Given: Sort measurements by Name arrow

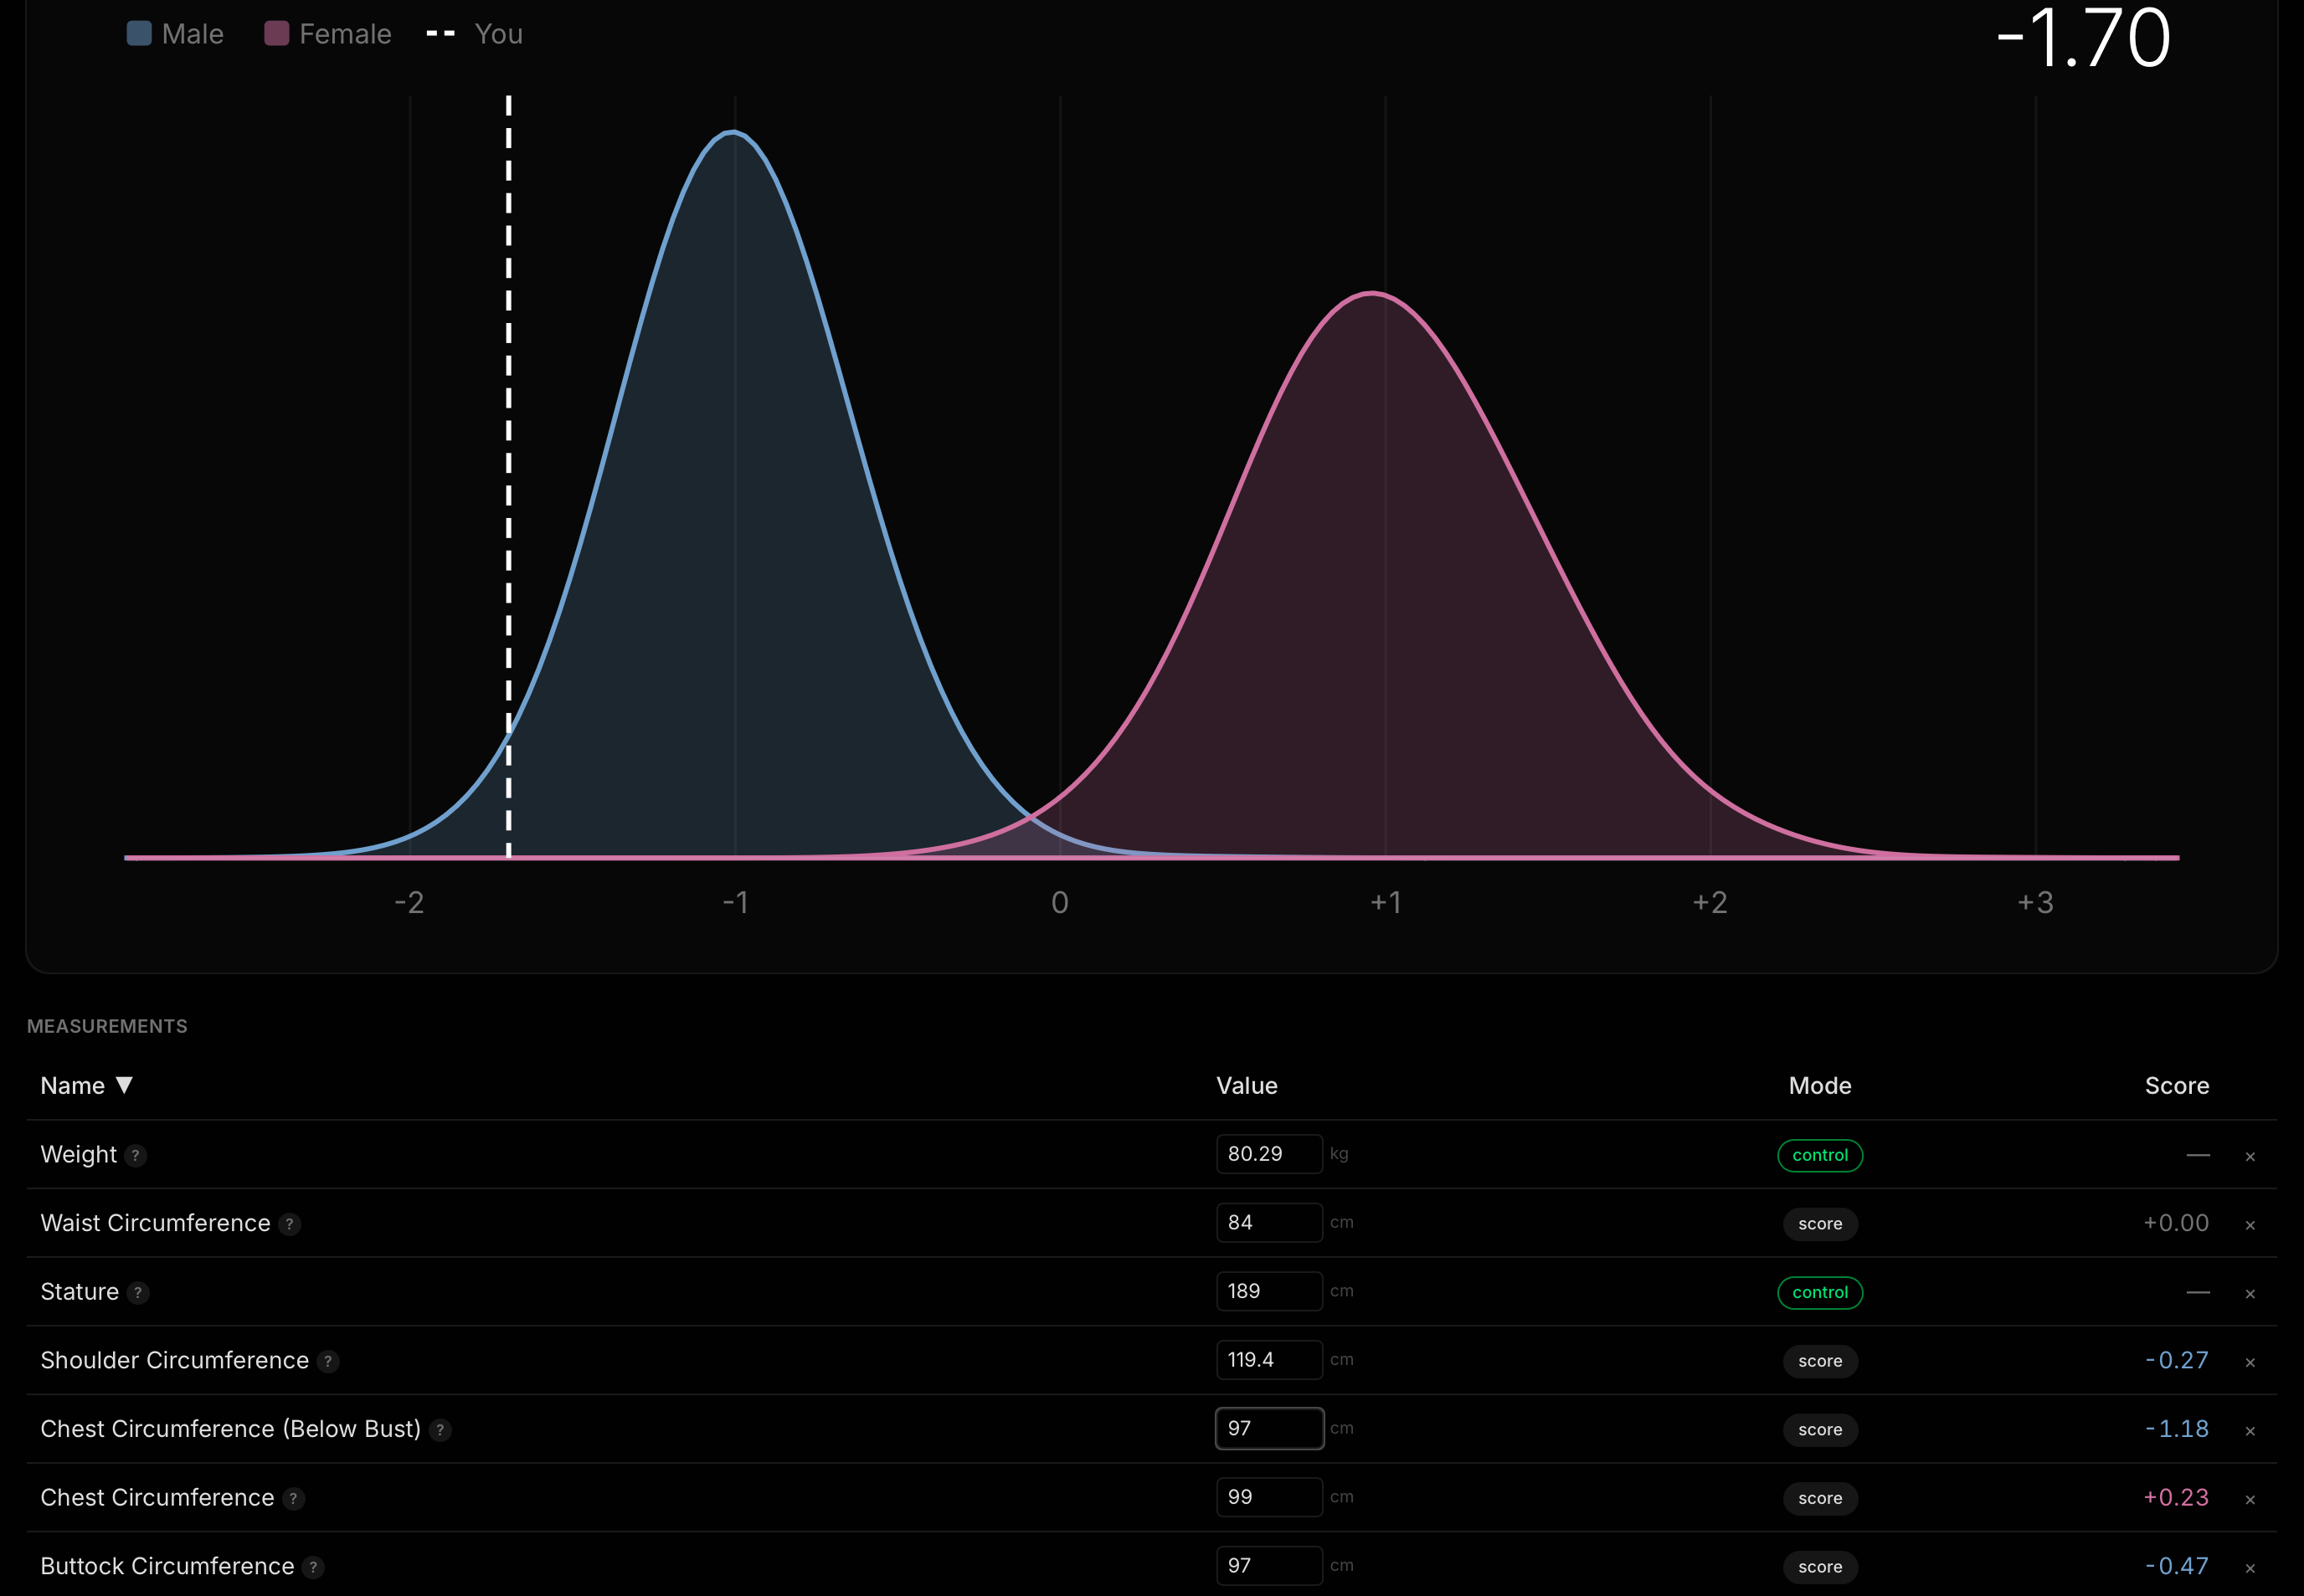Looking at the screenshot, I should pyautogui.click(x=124, y=1085).
